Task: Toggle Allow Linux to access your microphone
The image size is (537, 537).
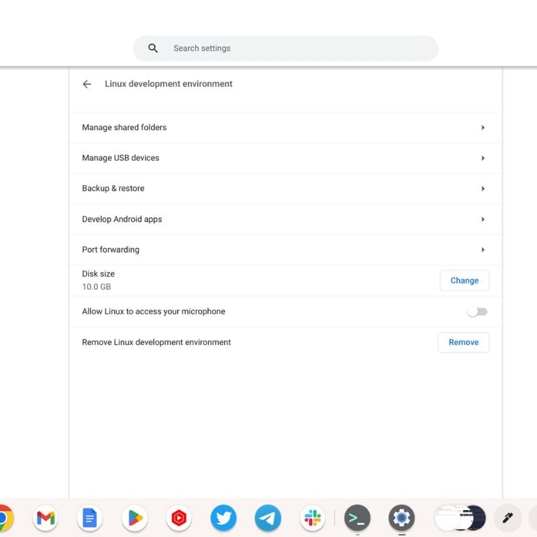Action: click(x=477, y=311)
